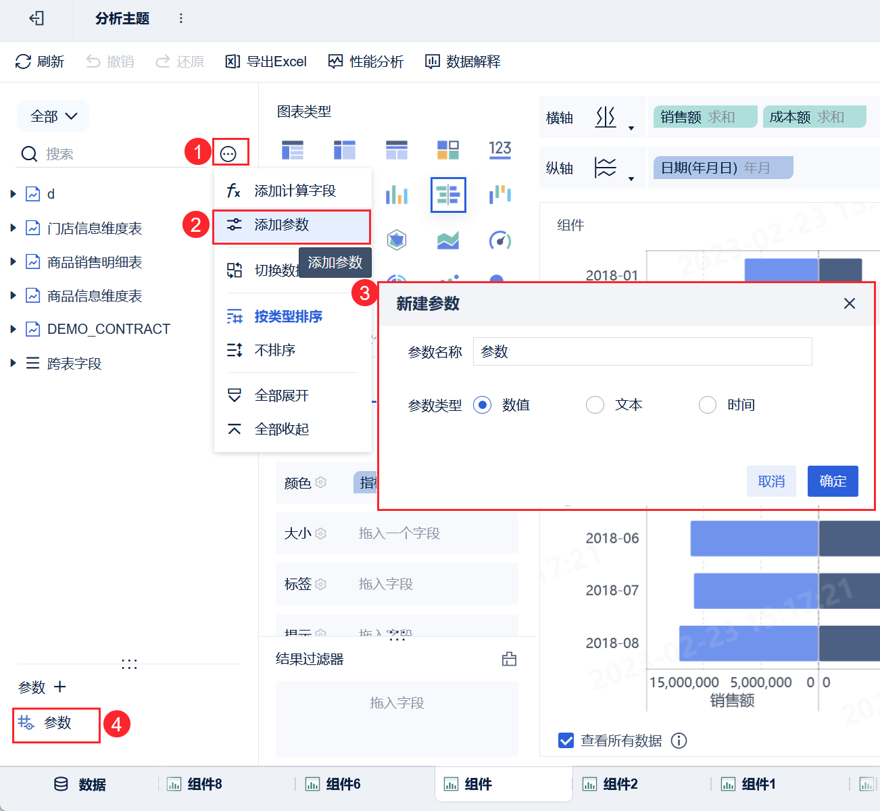
Task: Click the 日期(年月日) 年月 field pill
Action: point(723,168)
